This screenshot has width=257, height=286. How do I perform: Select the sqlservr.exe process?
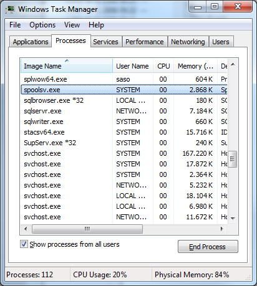tap(124, 111)
